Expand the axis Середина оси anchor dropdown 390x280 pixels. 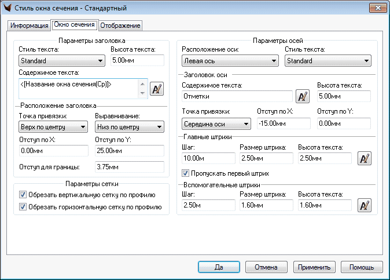[216, 123]
